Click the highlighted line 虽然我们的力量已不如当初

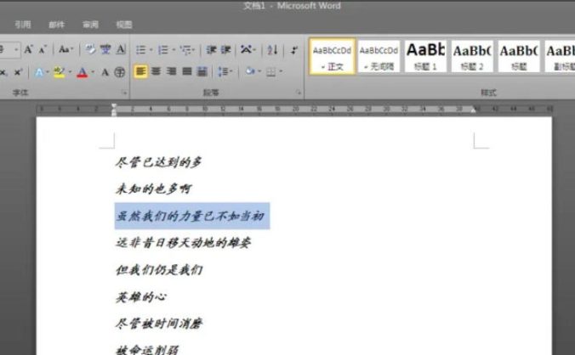[190, 216]
